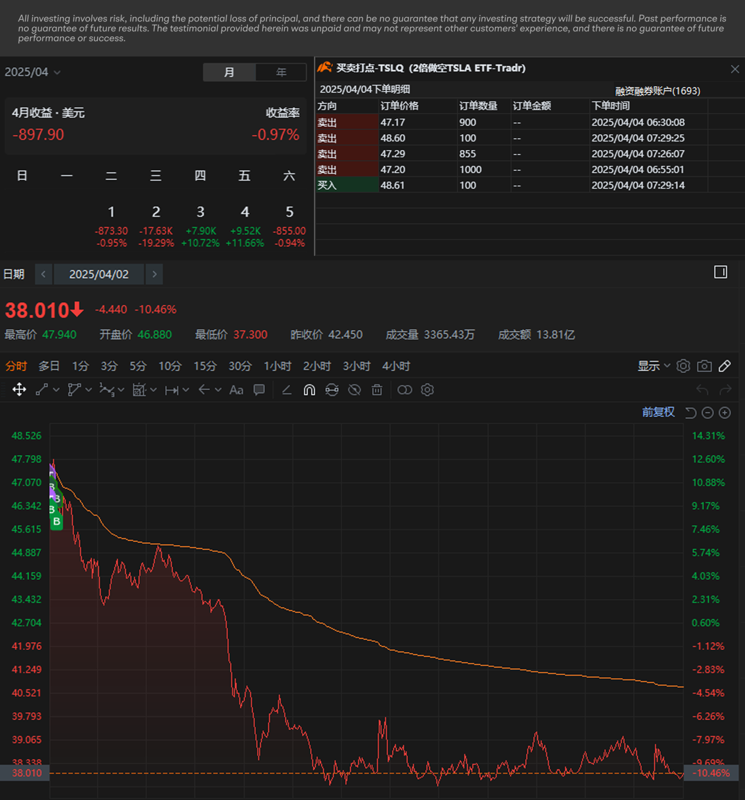This screenshot has height=800, width=745.
Task: Select the polygon shape drawing tool
Action: click(x=74, y=390)
